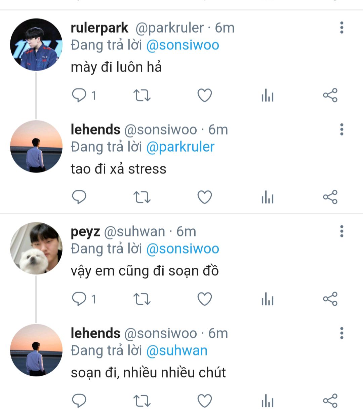Viewport: 363px width, 416px height.
Task: Retweet peyz's tweet
Action: [142, 299]
